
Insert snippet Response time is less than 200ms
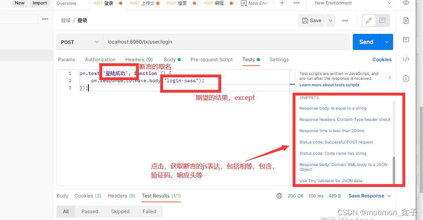[332, 131]
